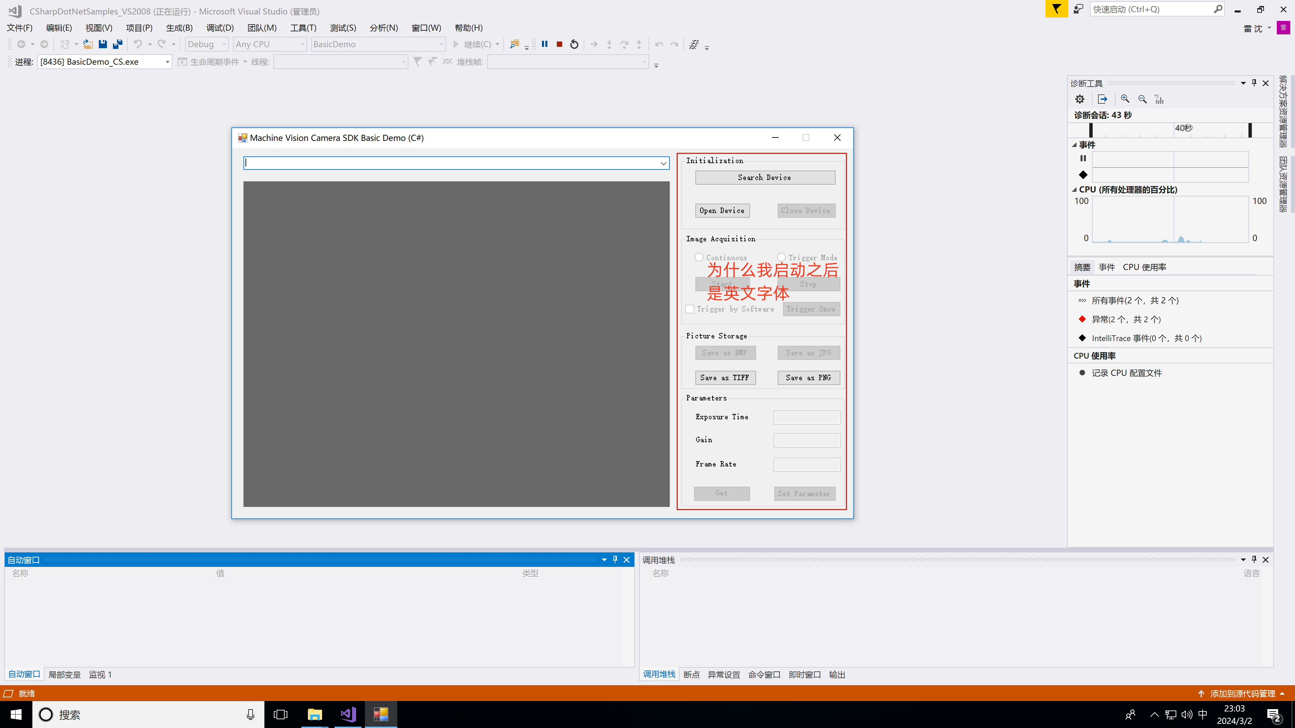Click the Save All toolbar icon

click(118, 44)
